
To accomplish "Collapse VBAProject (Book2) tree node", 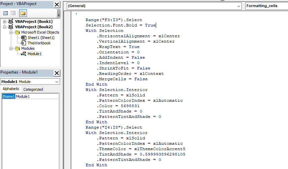I will pyautogui.click(x=5, y=27).
